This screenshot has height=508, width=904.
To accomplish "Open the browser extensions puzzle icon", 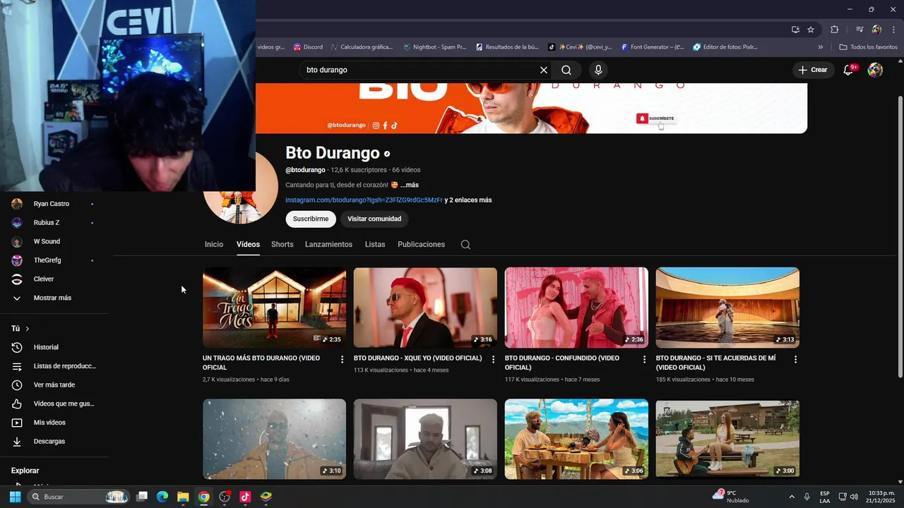I will pos(835,30).
